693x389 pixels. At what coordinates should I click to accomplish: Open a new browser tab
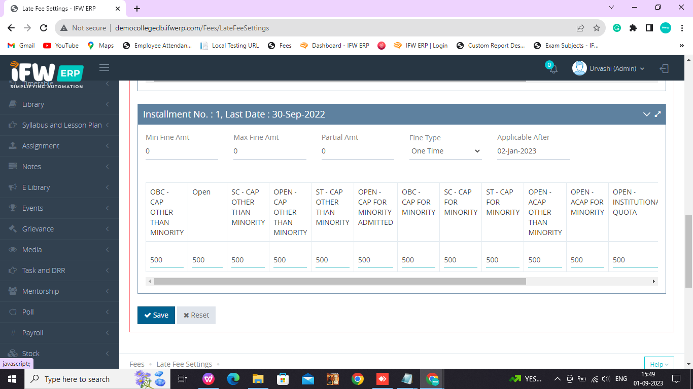click(x=137, y=9)
